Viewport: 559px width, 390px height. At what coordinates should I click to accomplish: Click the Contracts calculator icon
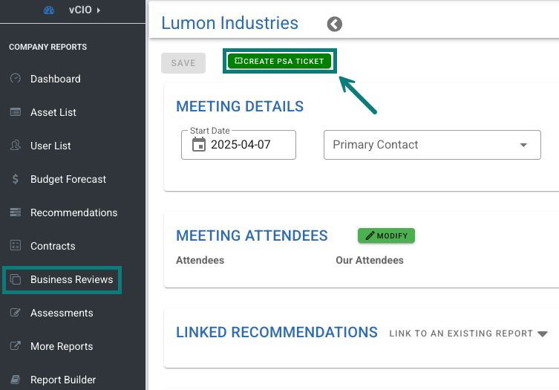coord(16,245)
